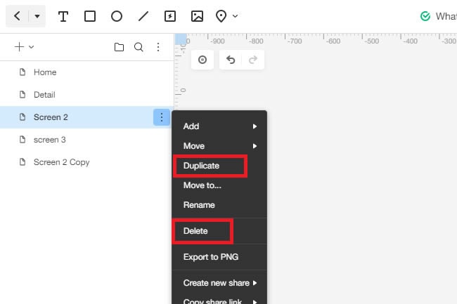This screenshot has height=304, width=457.
Task: Expand the pin tool dropdown chevron
Action: tap(236, 16)
